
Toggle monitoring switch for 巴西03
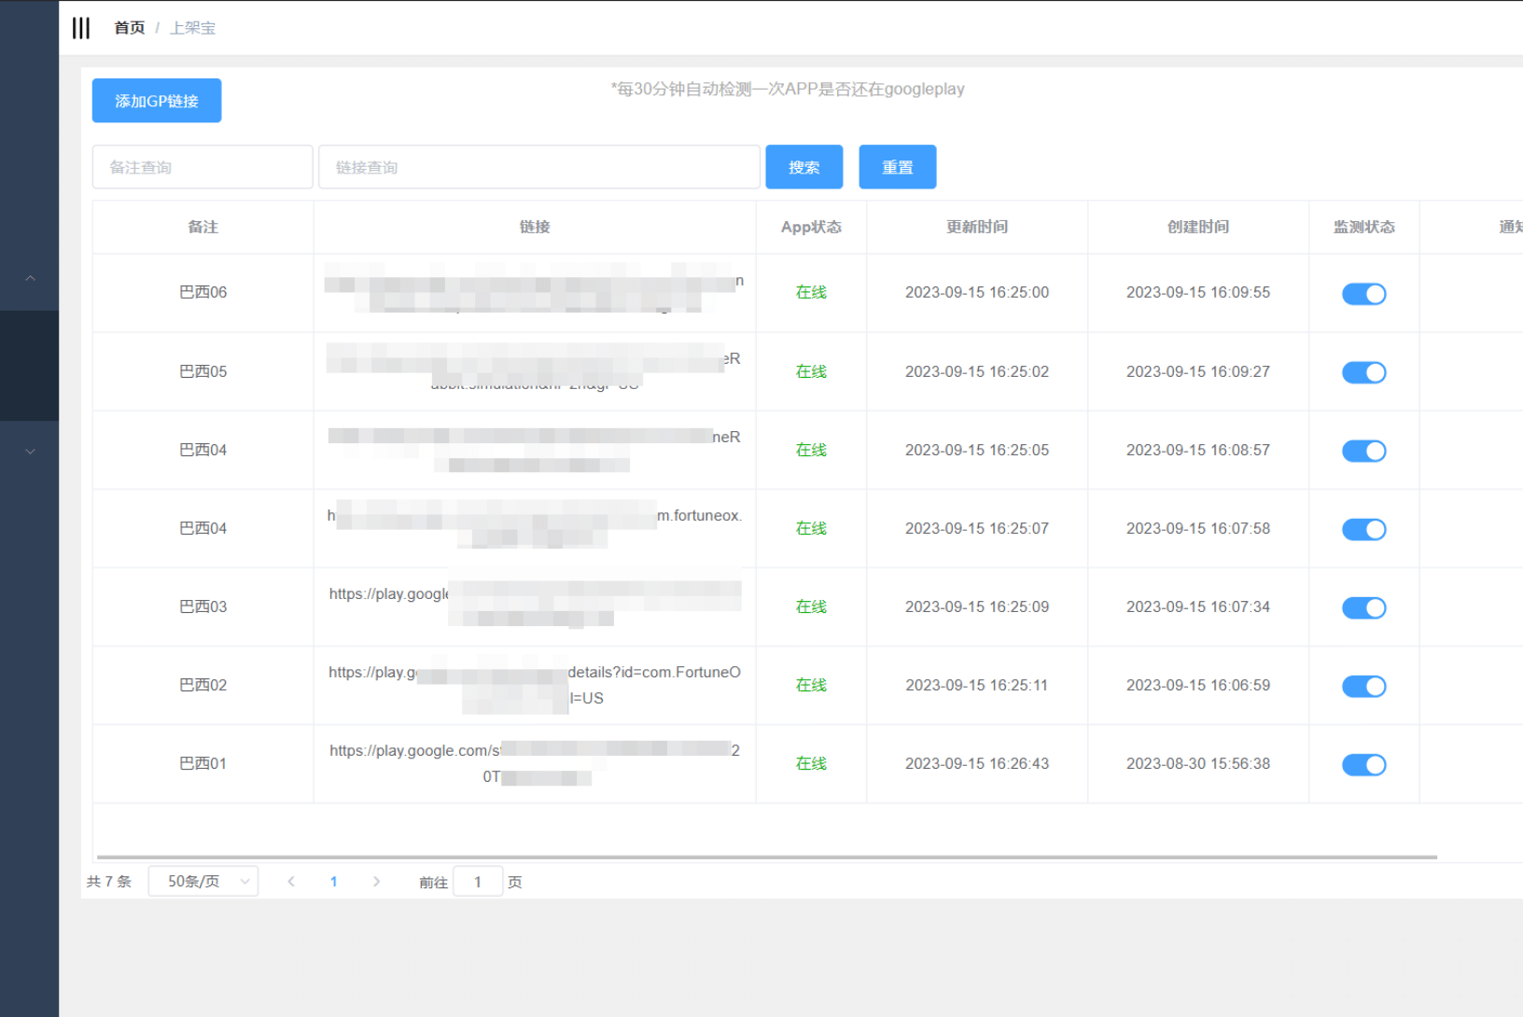(x=1363, y=608)
